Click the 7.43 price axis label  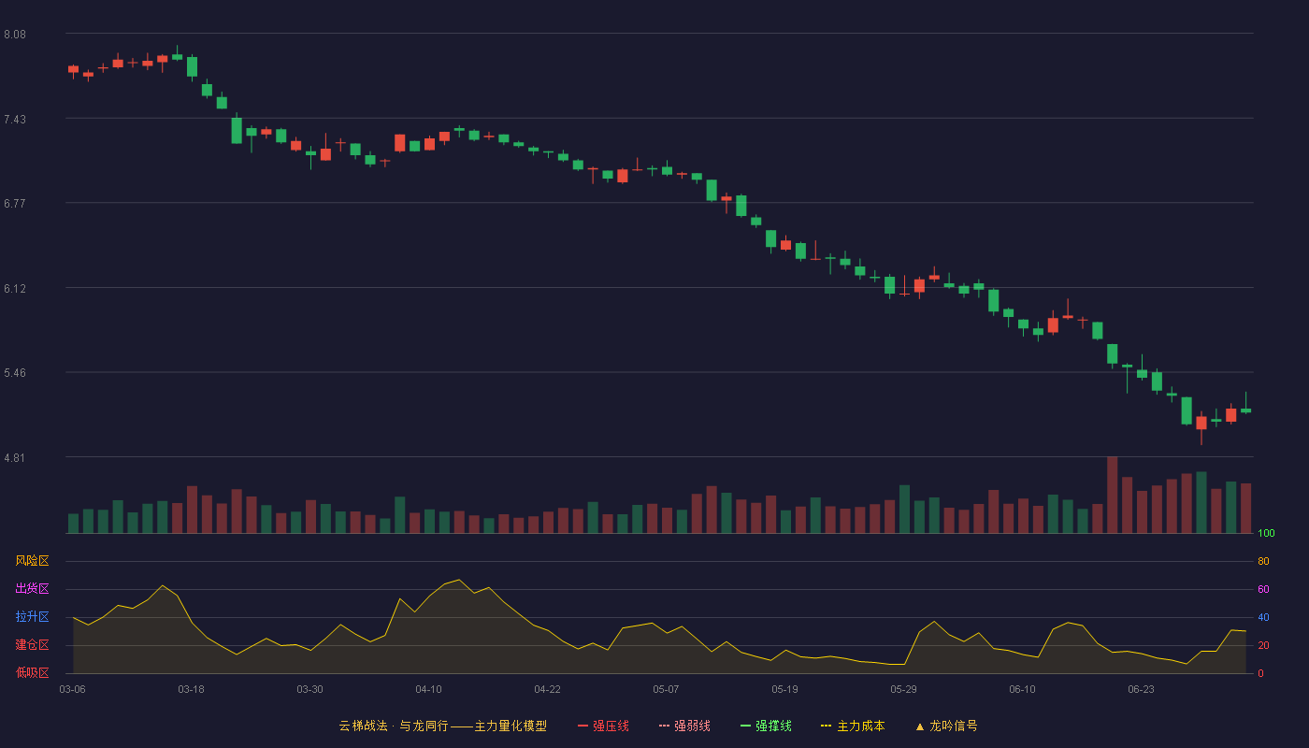tap(15, 120)
